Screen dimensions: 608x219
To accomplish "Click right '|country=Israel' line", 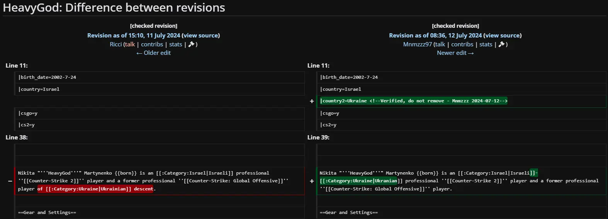I will click(x=461, y=89).
